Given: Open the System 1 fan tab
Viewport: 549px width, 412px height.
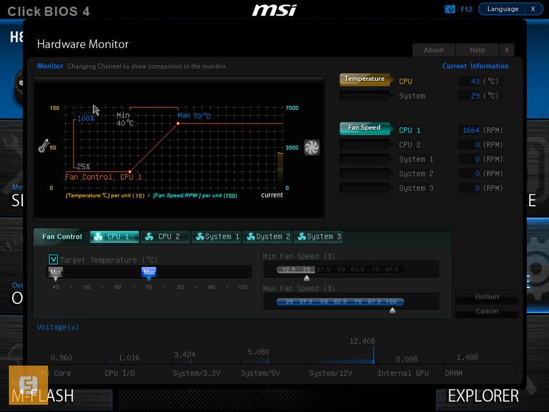Looking at the screenshot, I should coord(216,236).
